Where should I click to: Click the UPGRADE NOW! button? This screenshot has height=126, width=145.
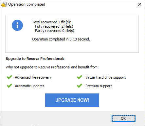click(x=72, y=100)
